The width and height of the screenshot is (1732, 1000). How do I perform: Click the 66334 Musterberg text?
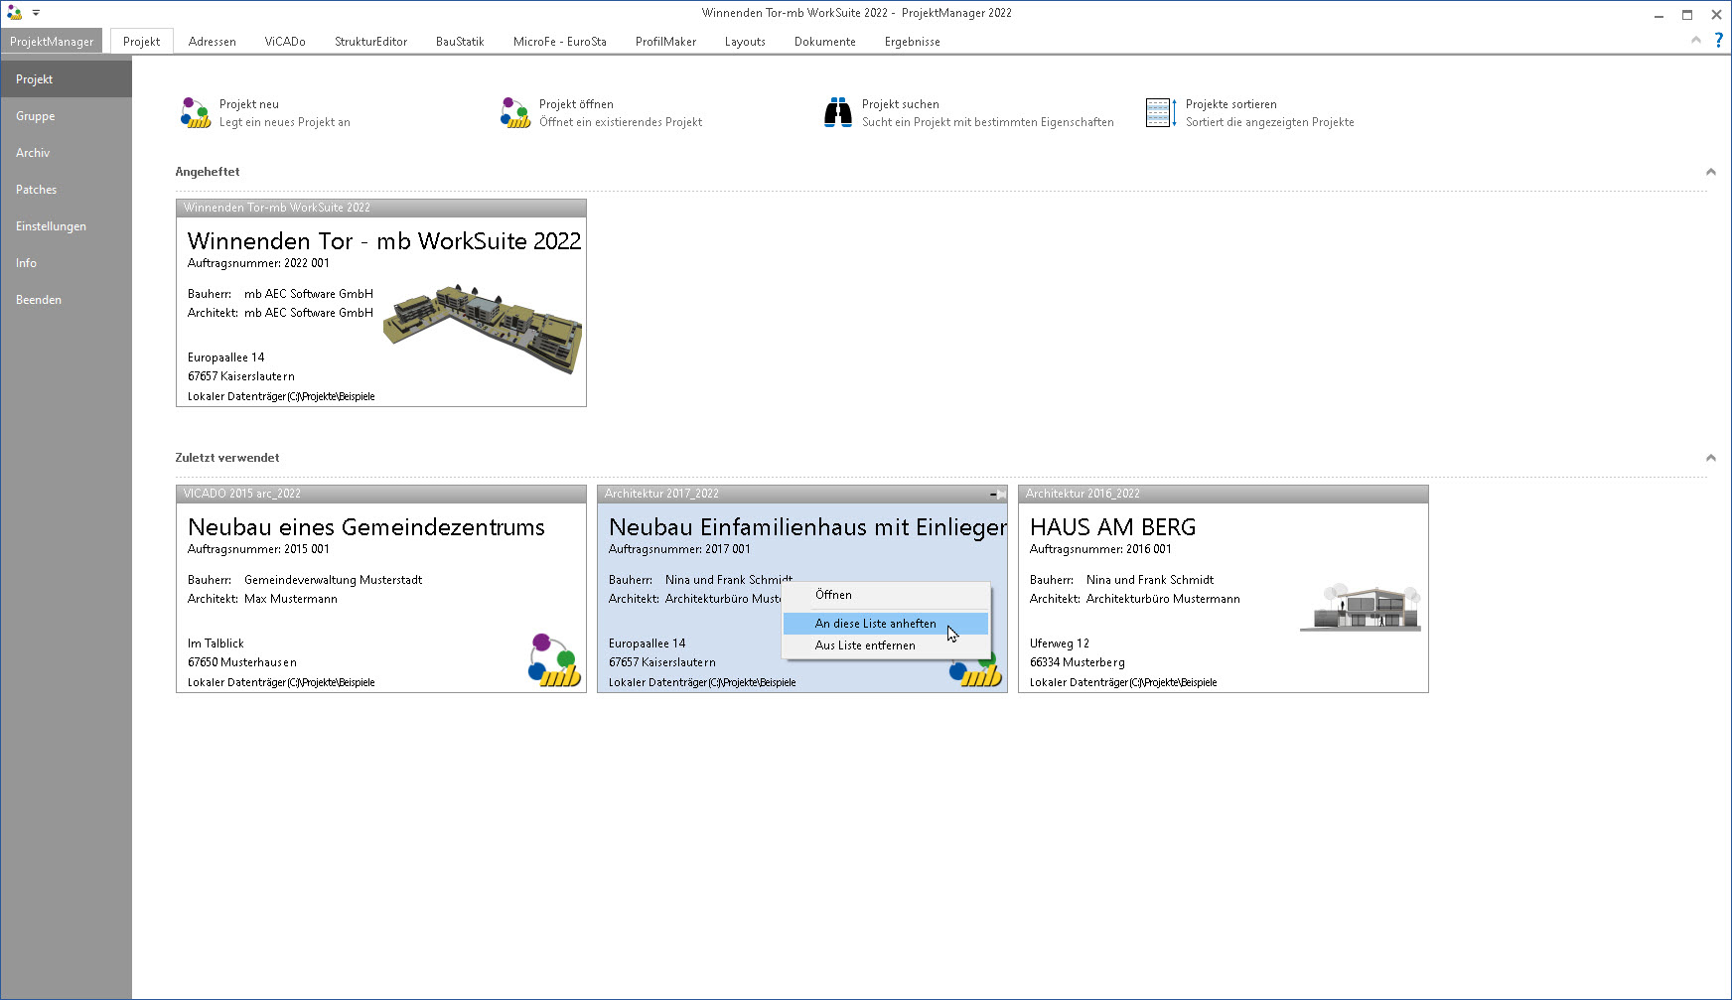(1078, 662)
